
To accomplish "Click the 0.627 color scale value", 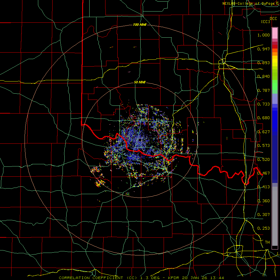I will point(264,132).
